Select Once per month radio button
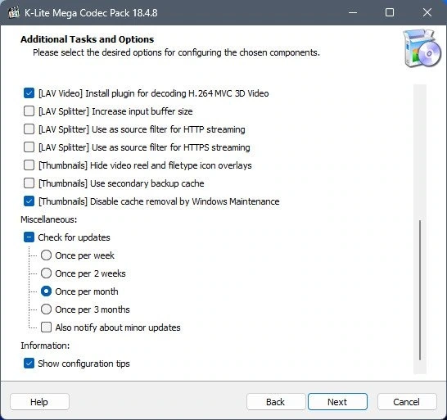Viewport: 447px width, 420px height. (x=46, y=291)
